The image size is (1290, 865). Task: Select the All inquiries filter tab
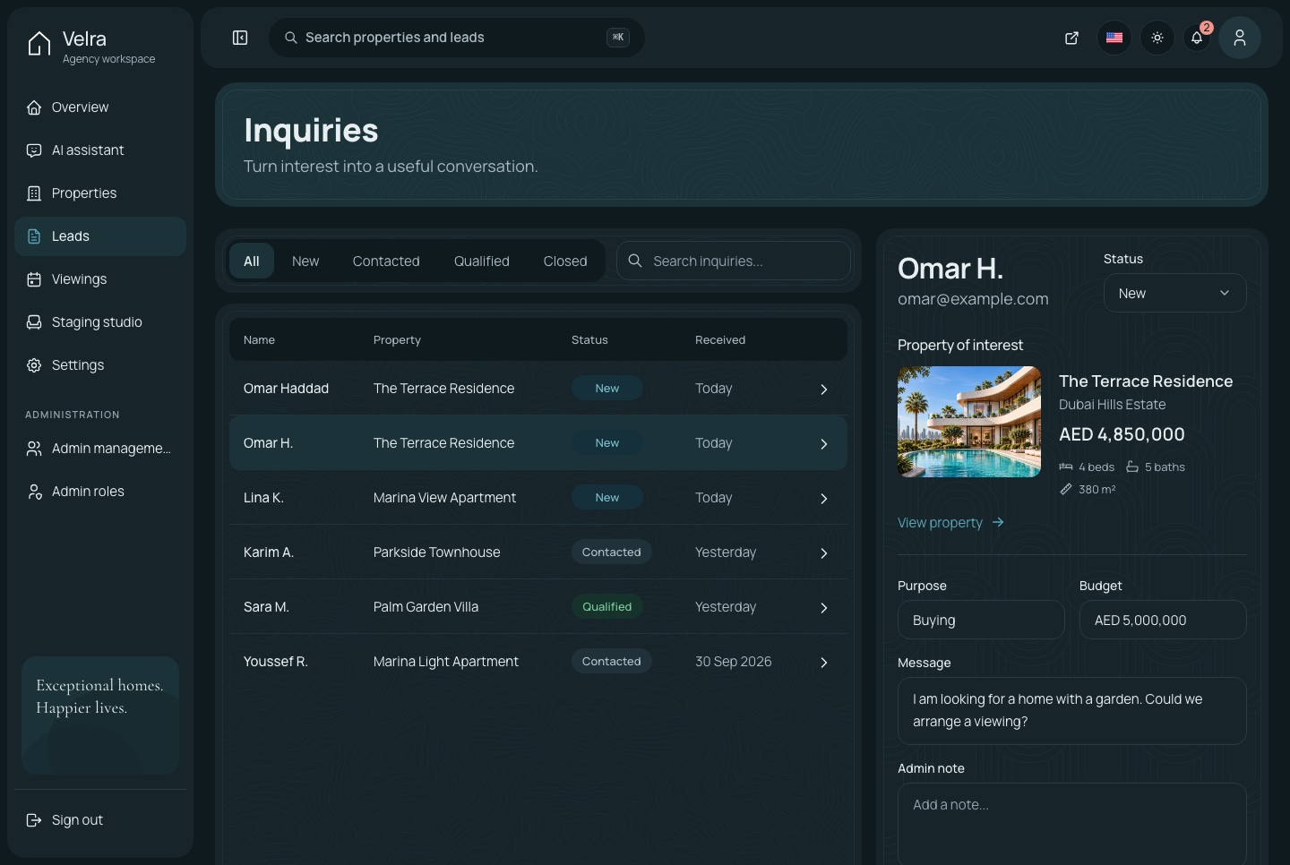(x=252, y=261)
